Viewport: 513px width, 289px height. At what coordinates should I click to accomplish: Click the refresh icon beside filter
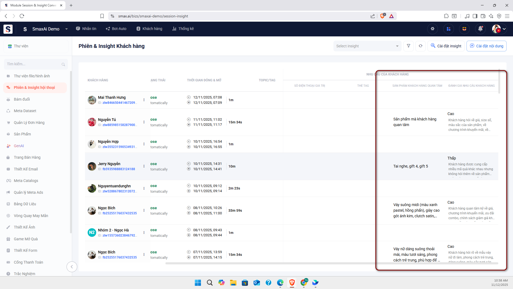coord(421,46)
